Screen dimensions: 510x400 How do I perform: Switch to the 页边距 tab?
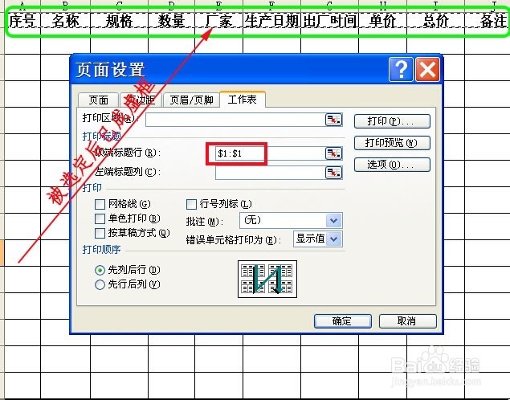click(141, 100)
